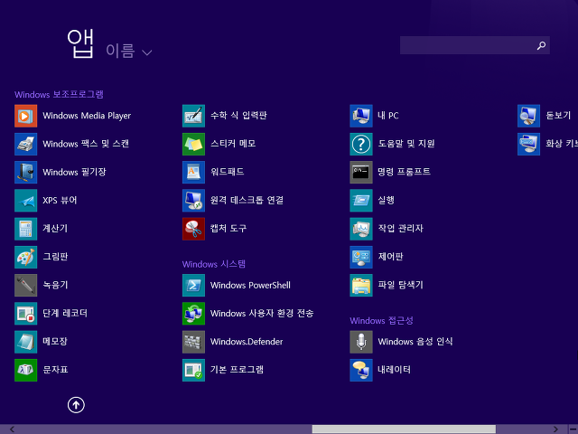Launch the 캡처 도구 scissors icon

[x=193, y=229]
